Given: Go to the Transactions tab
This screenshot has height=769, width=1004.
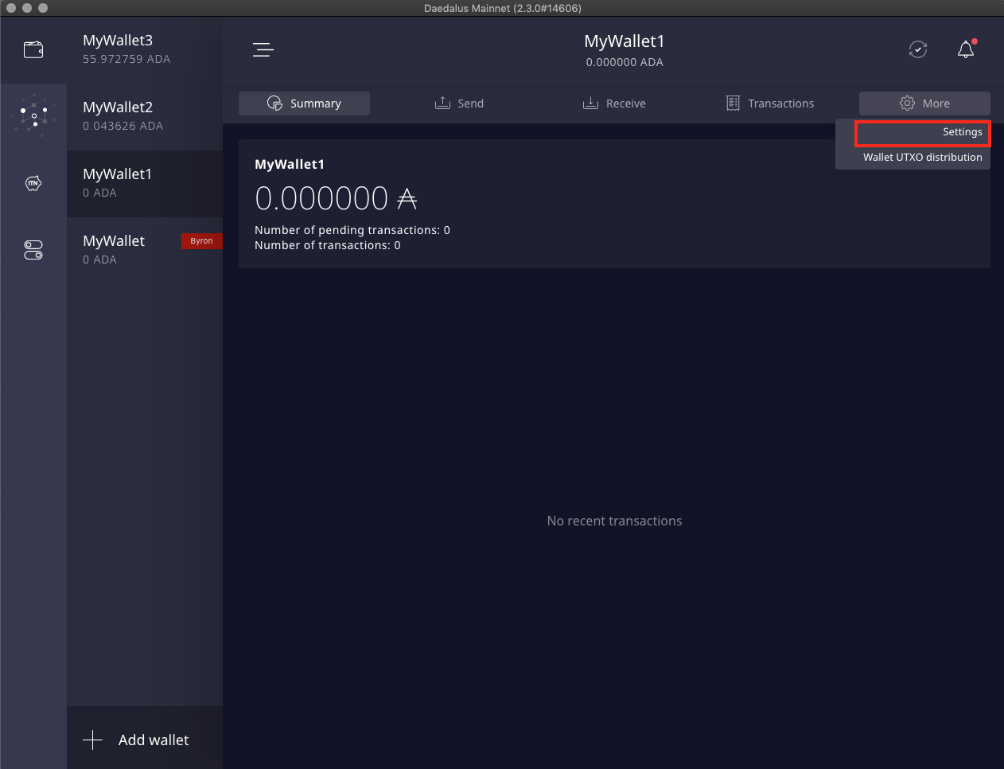Looking at the screenshot, I should pos(769,103).
